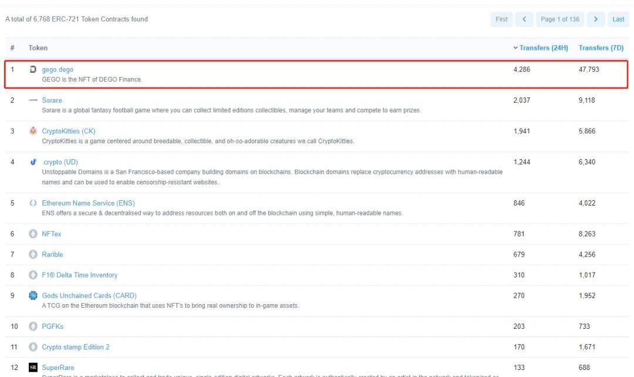
Task: Open the Sorare token link
Action: point(52,100)
